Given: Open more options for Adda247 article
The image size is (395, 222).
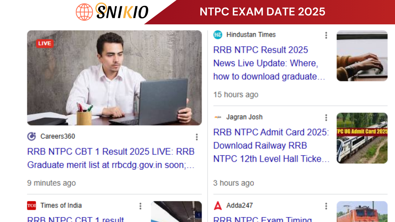Looking at the screenshot, I should 326,206.
